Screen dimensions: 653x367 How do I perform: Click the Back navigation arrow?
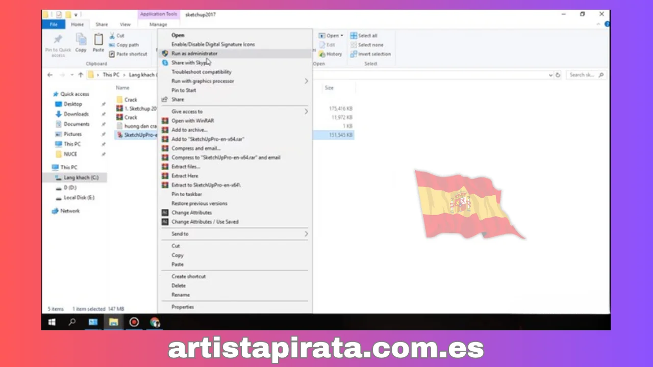coord(50,75)
